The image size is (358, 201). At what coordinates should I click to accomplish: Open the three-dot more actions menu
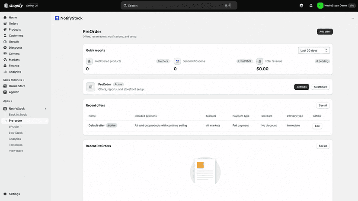[352, 18]
